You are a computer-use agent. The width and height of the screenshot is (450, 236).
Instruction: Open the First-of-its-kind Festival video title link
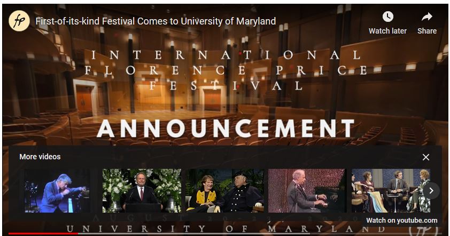pos(156,21)
